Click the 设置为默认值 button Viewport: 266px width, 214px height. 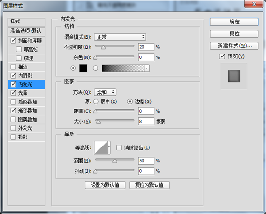pos(105,185)
